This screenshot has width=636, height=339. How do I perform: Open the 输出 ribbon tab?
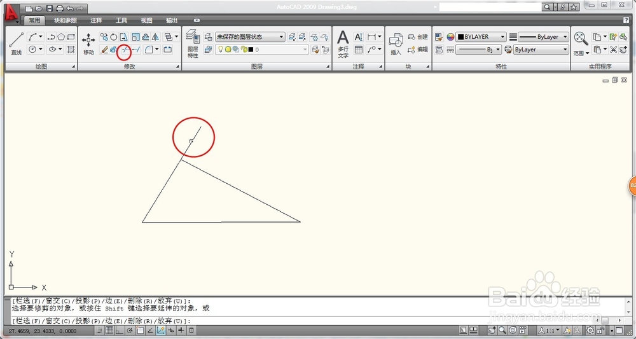[172, 20]
